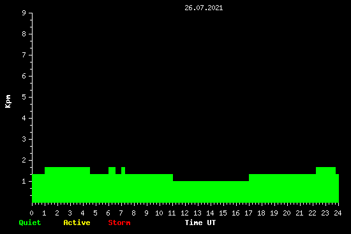Click the Time UT axis title
The height and width of the screenshot is (234, 351).
tap(200, 223)
